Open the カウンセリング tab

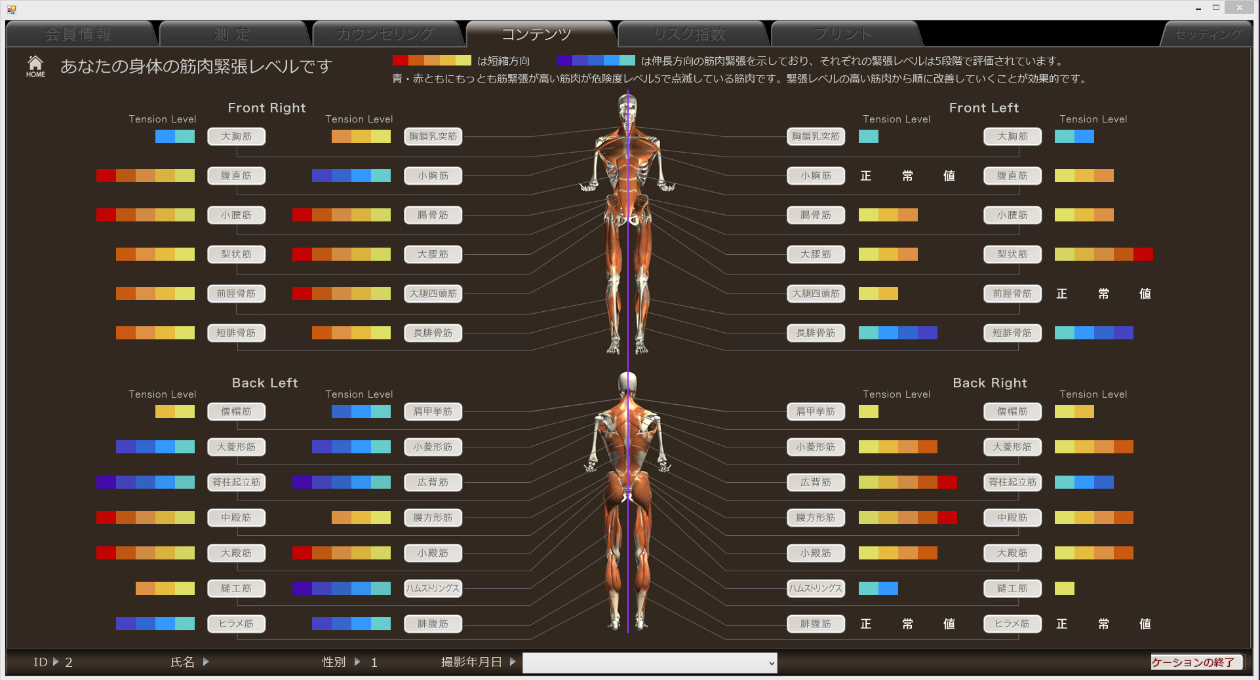point(385,34)
